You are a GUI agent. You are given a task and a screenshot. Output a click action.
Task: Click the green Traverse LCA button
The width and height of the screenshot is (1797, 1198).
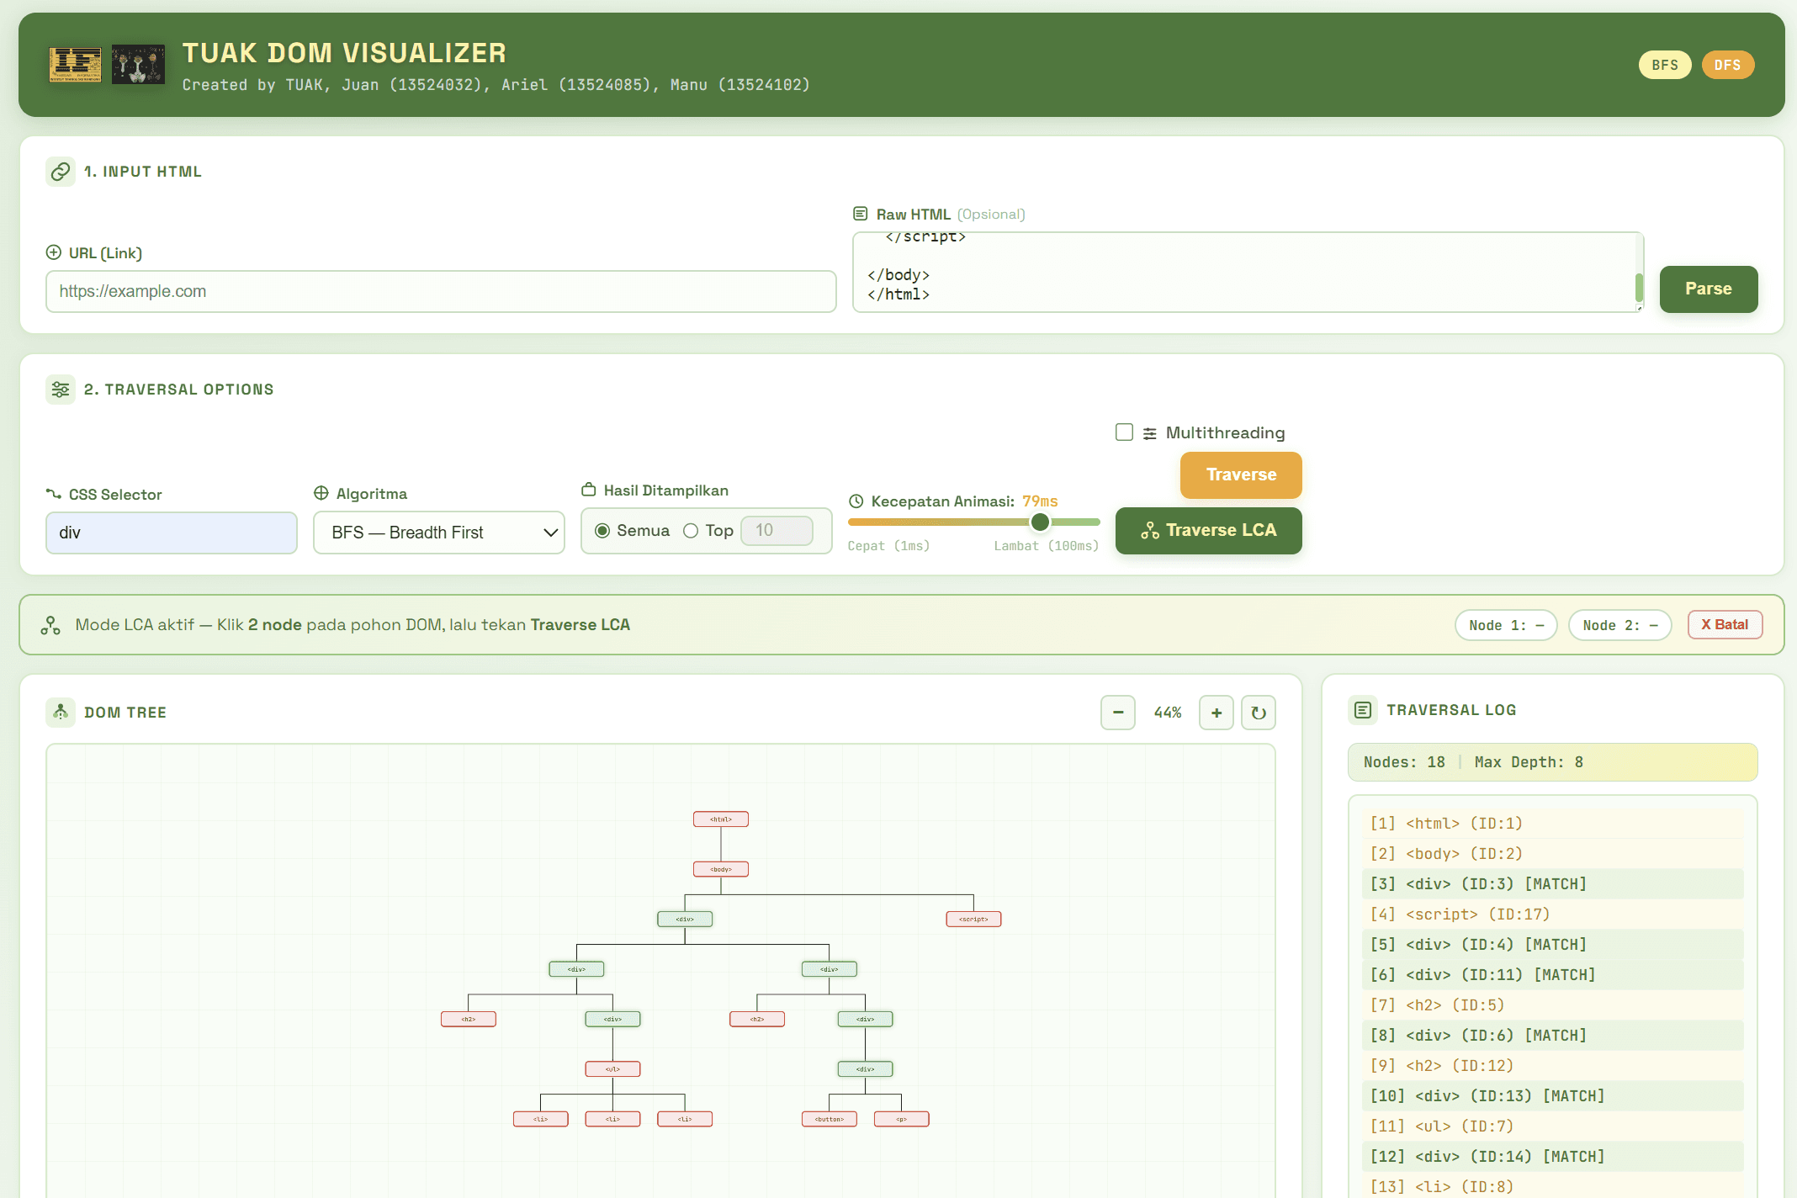pos(1209,530)
